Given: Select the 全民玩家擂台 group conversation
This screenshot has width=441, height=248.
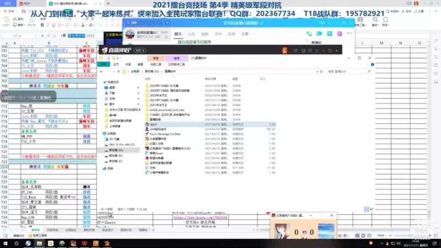Looking at the screenshot, I should pyautogui.click(x=147, y=35).
